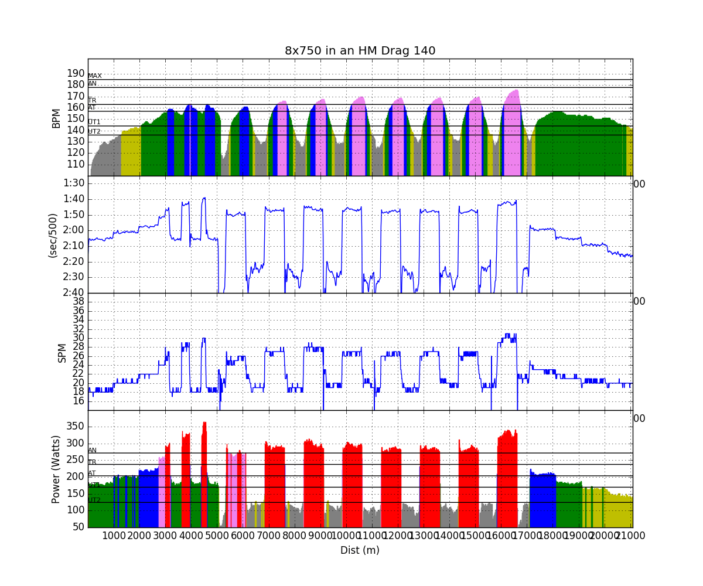Click the yellow heart rate segment near 1500 m
This screenshot has height=586, width=703.
coord(131,152)
